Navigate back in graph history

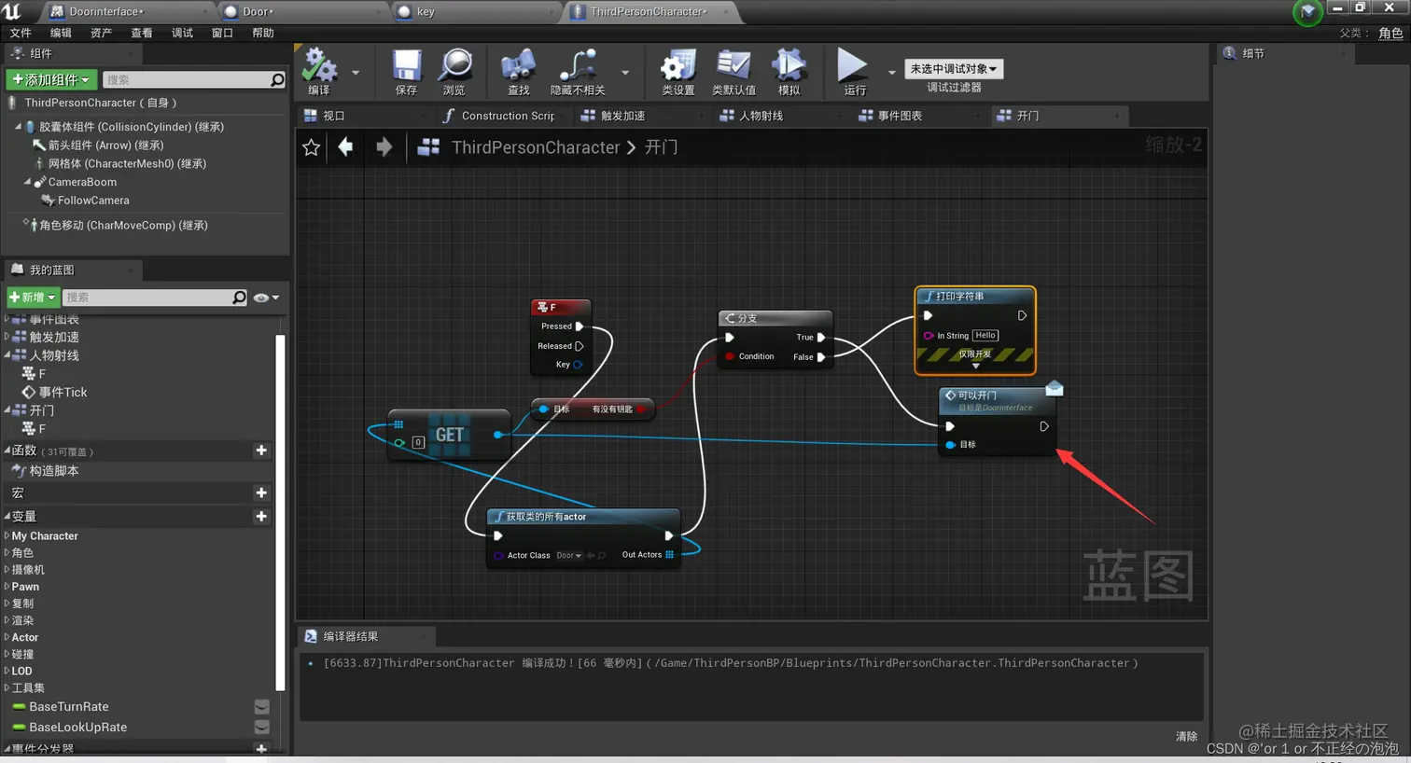tap(346, 147)
